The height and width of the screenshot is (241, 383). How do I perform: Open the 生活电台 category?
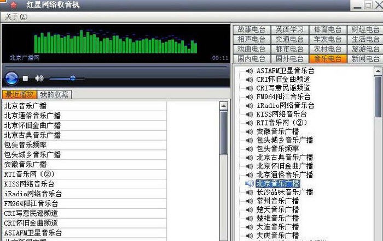point(365,39)
